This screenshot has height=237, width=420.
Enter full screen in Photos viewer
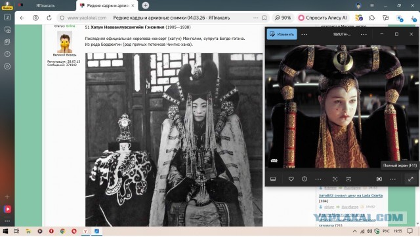point(411,179)
